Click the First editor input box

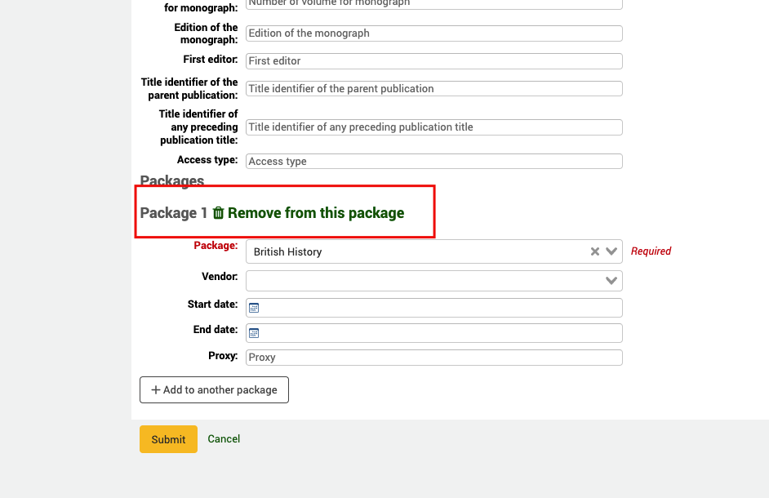433,60
